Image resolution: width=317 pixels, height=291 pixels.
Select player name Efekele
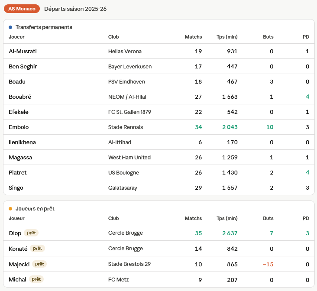click(x=19, y=112)
